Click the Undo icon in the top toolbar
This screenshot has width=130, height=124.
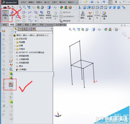pos(104,2)
